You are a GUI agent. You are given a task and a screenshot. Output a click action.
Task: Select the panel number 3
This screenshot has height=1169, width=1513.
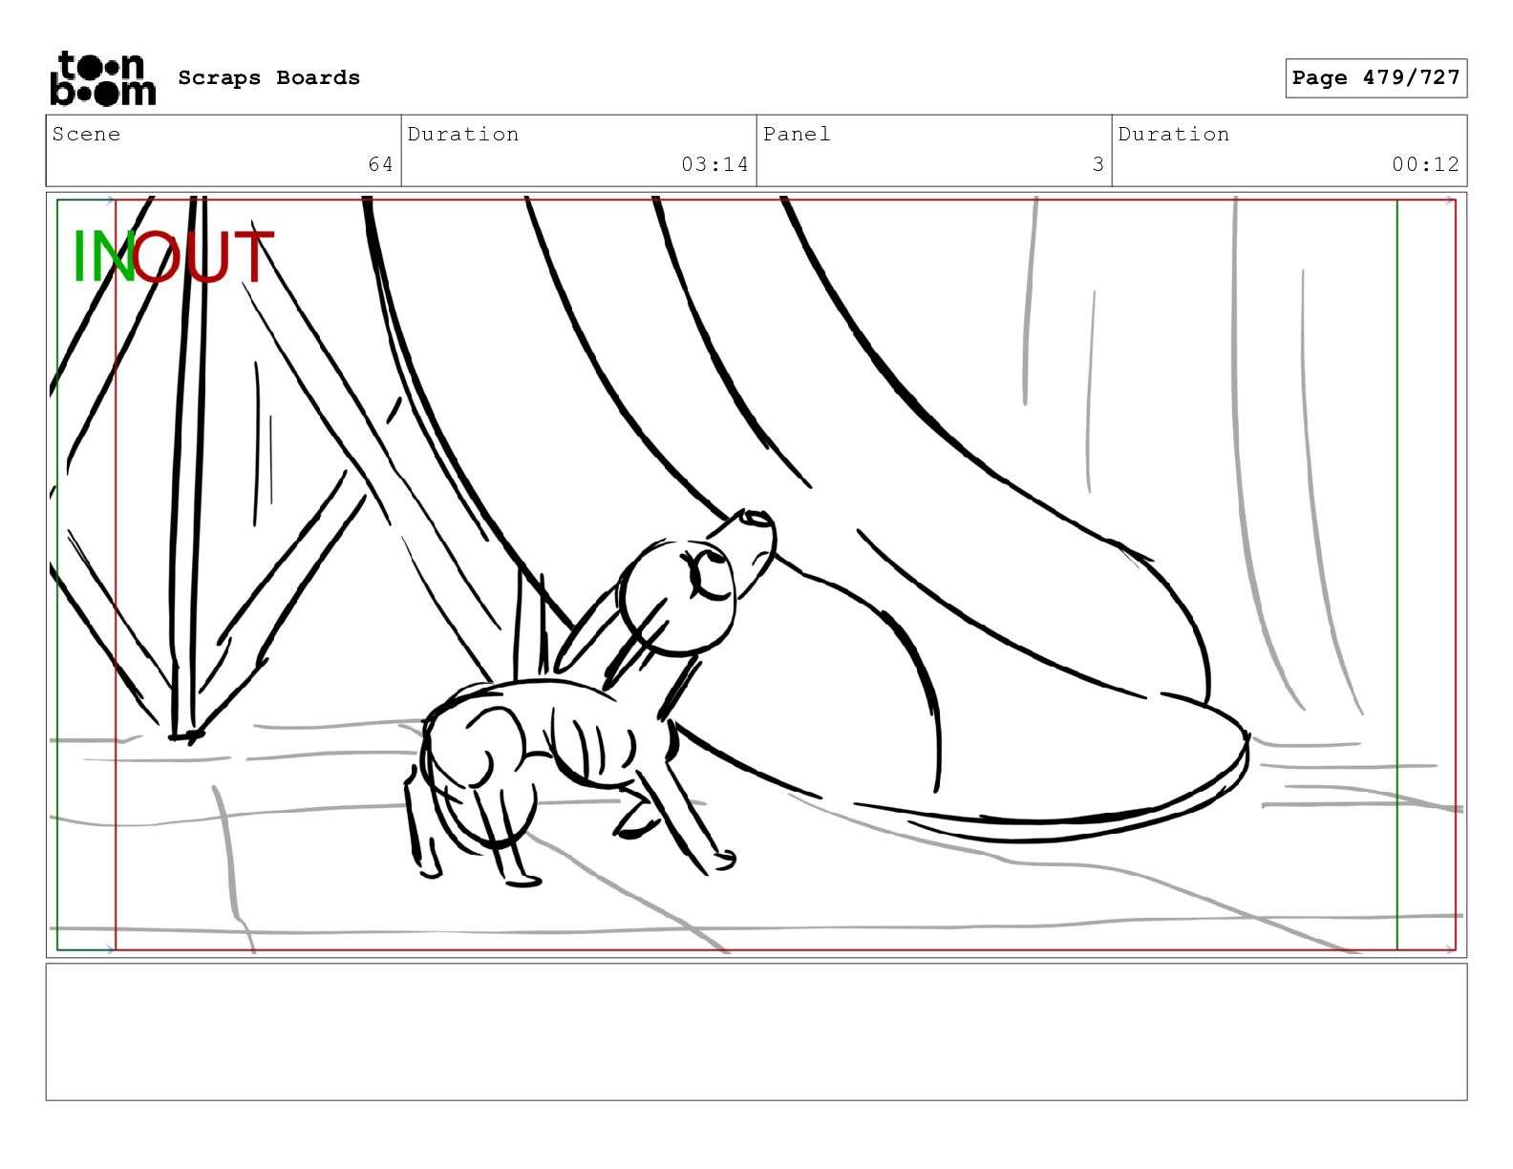[x=1098, y=164]
